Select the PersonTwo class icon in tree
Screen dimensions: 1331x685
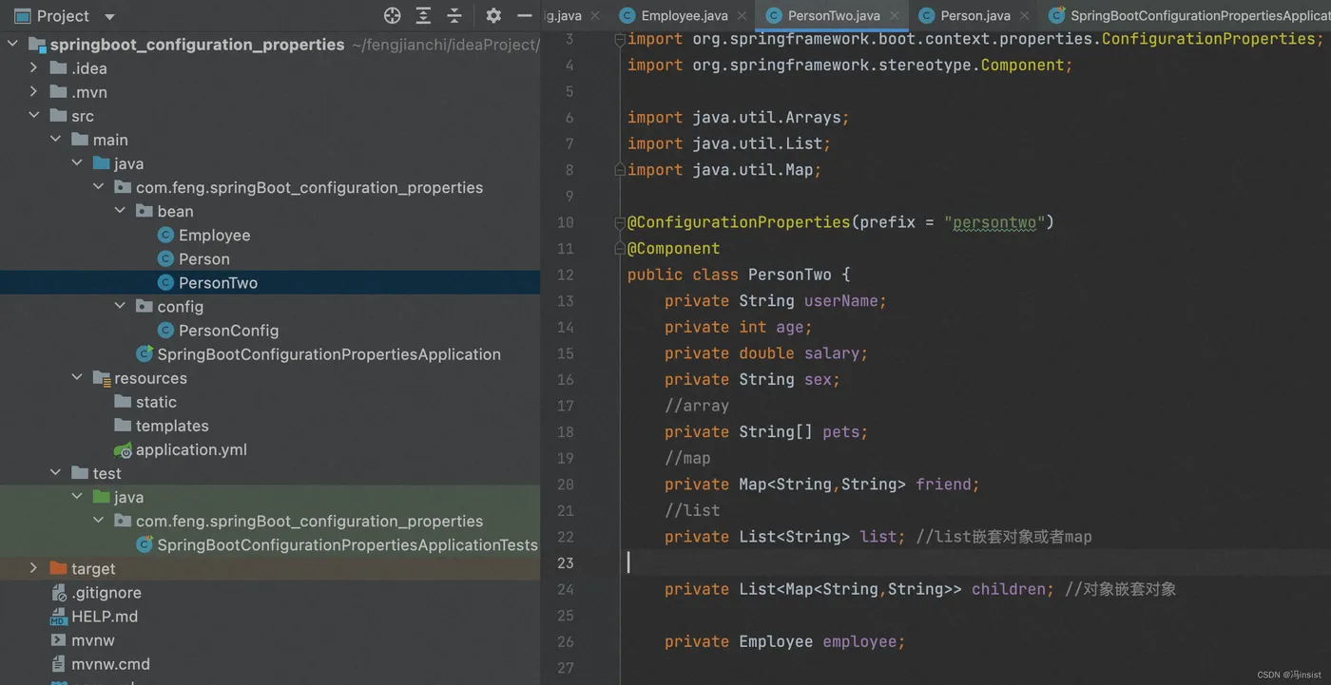point(165,282)
